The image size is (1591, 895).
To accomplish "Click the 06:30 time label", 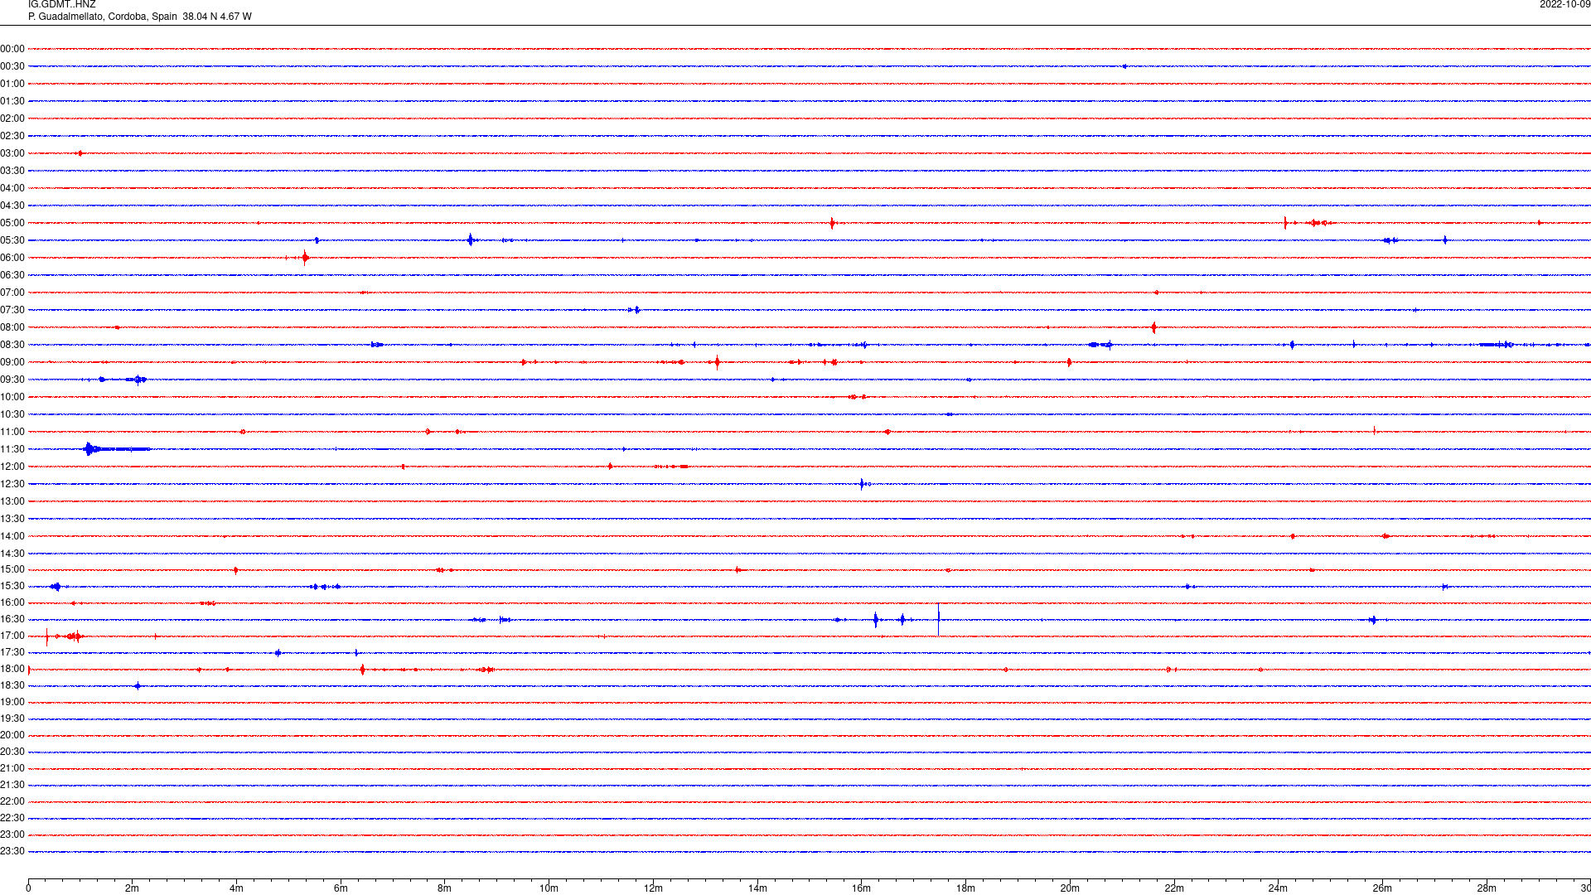I will 12,275.
